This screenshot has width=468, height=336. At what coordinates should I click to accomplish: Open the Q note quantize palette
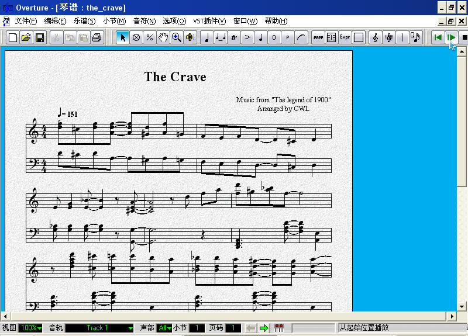click(415, 37)
